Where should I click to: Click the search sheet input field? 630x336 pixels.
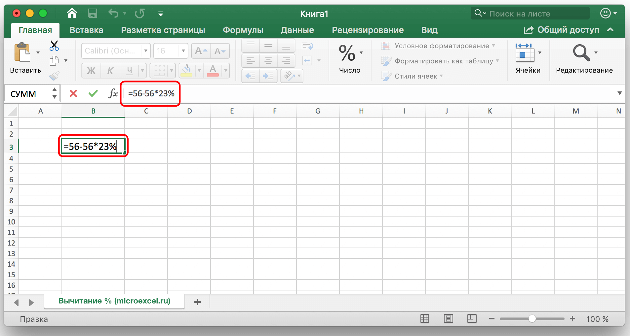pos(535,14)
